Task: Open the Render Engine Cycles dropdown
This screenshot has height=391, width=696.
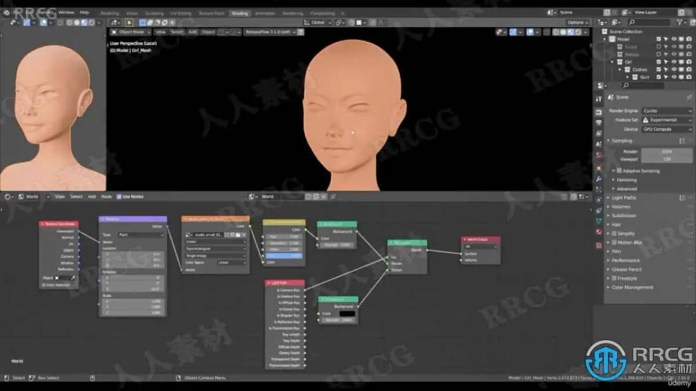Action: click(x=667, y=111)
